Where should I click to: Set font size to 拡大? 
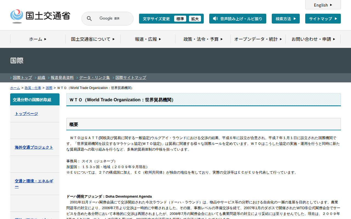coord(195,19)
